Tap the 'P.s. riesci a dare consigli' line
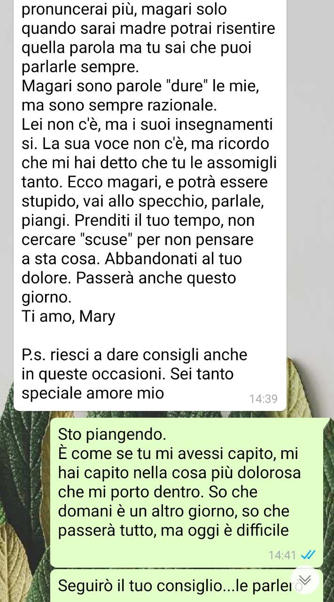Screen dimensions: 334x602 click(134, 355)
